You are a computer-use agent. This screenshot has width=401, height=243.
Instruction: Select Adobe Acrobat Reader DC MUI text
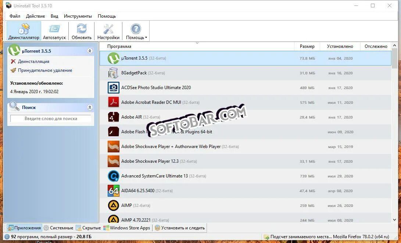(x=151, y=102)
